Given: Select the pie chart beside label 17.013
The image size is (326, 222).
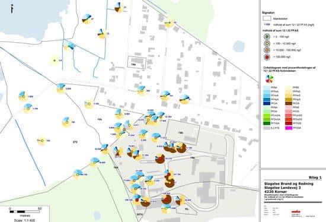Looking at the screenshot, I should point(156,138).
